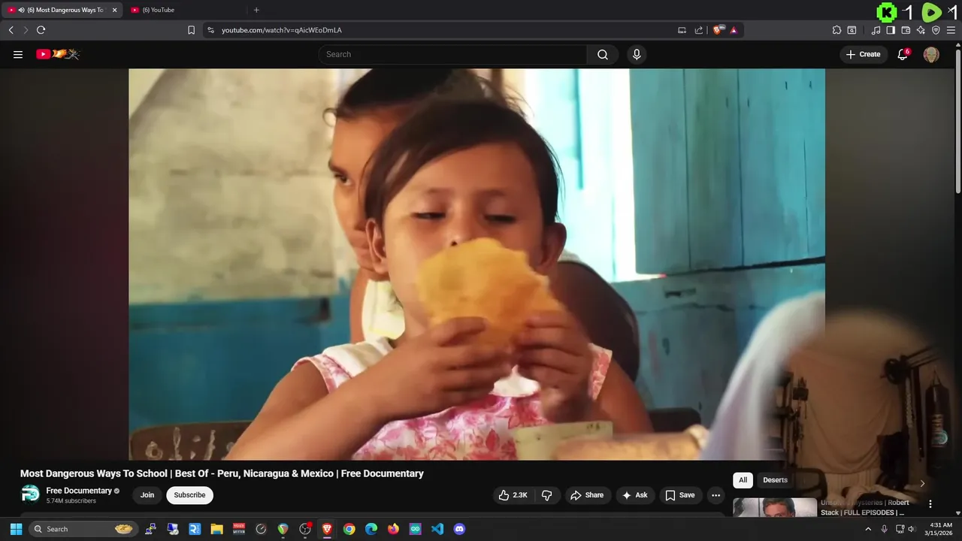962x541 pixels.
Task: Click the Share button under the video
Action: coord(587,495)
